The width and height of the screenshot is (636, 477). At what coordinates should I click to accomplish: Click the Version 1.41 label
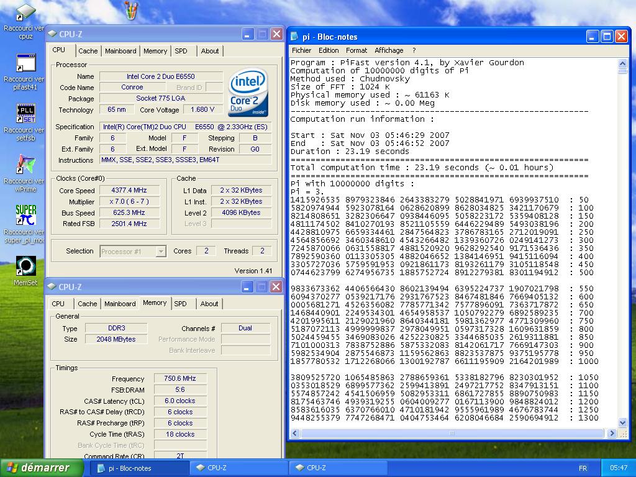[x=253, y=271]
